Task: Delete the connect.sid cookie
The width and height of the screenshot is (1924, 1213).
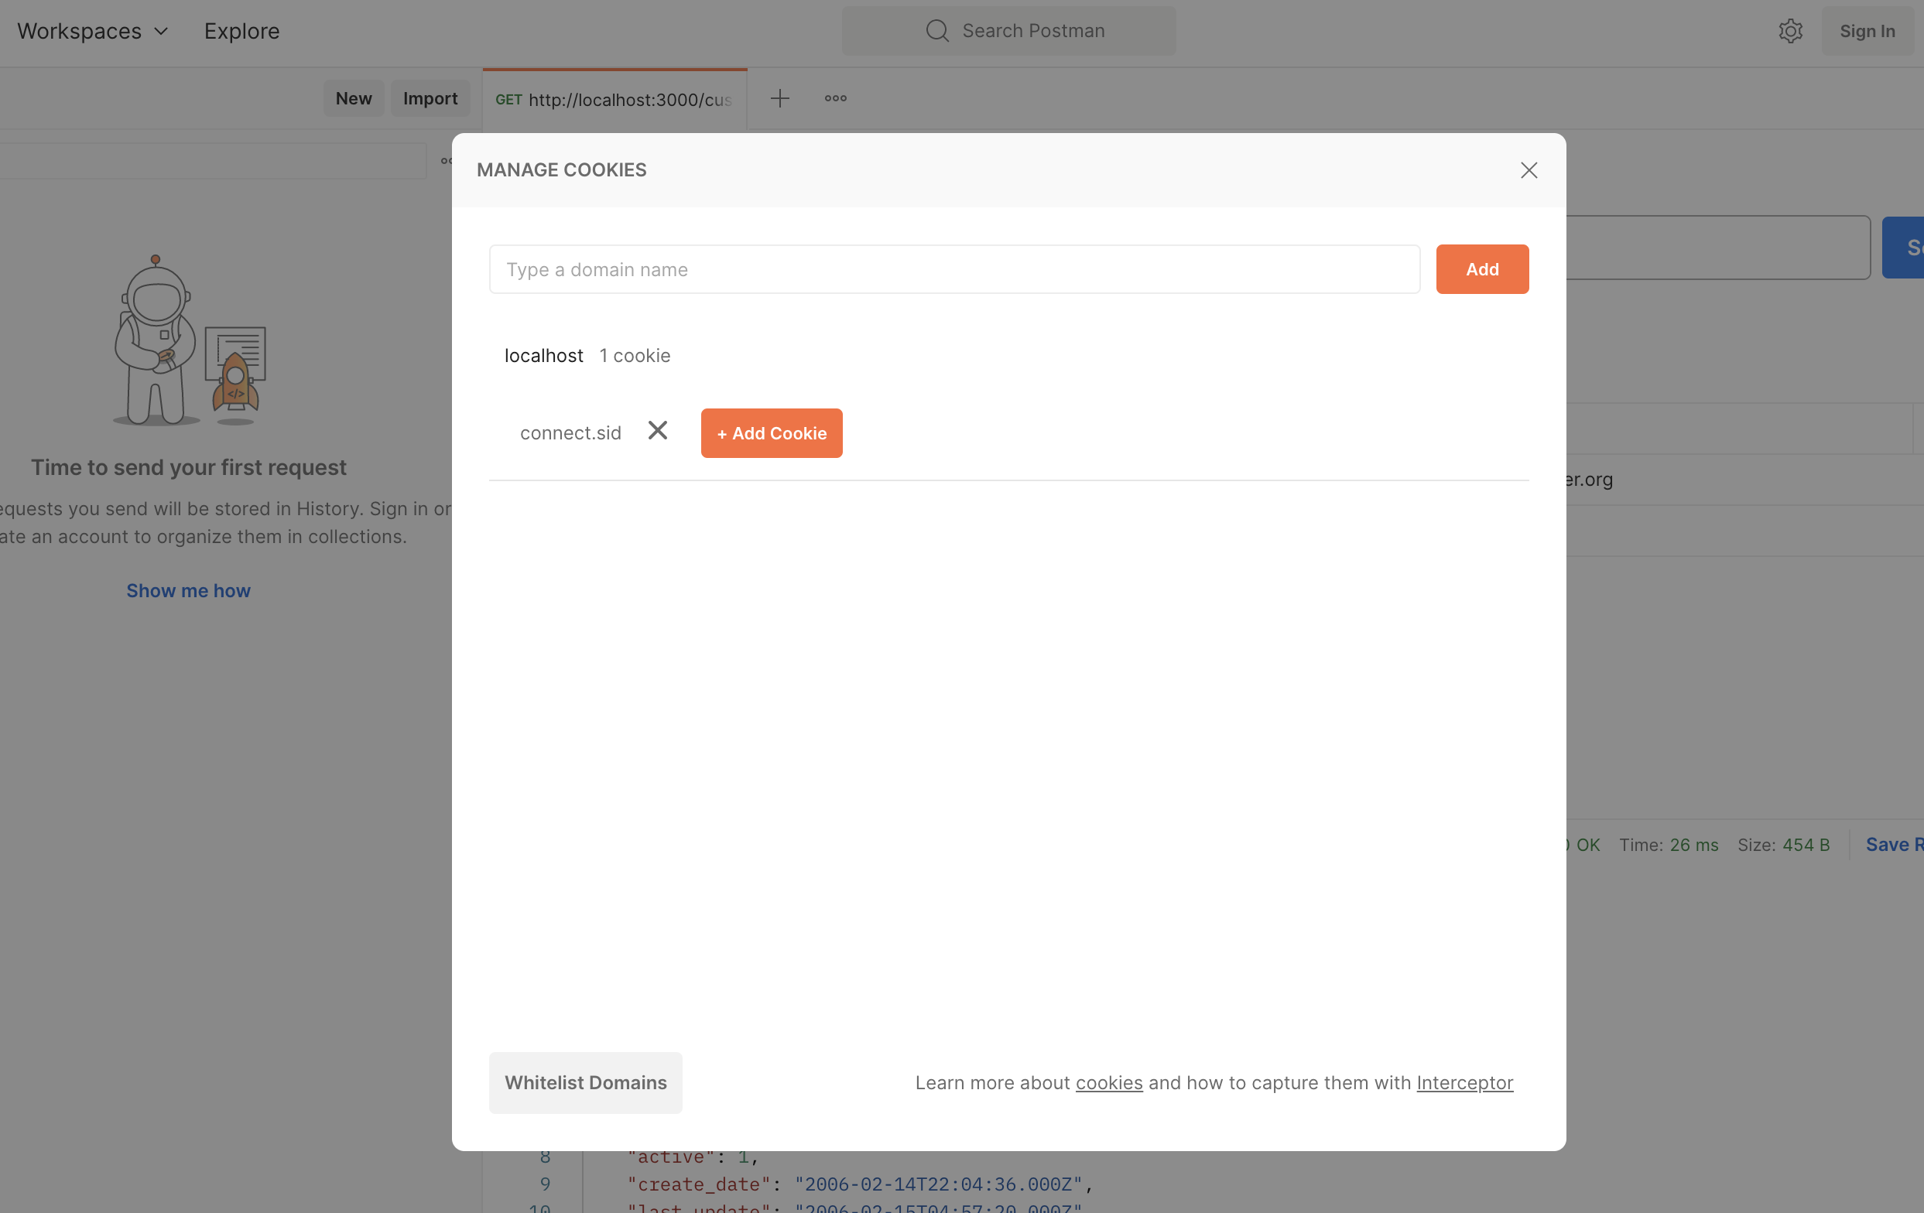Action: (657, 431)
